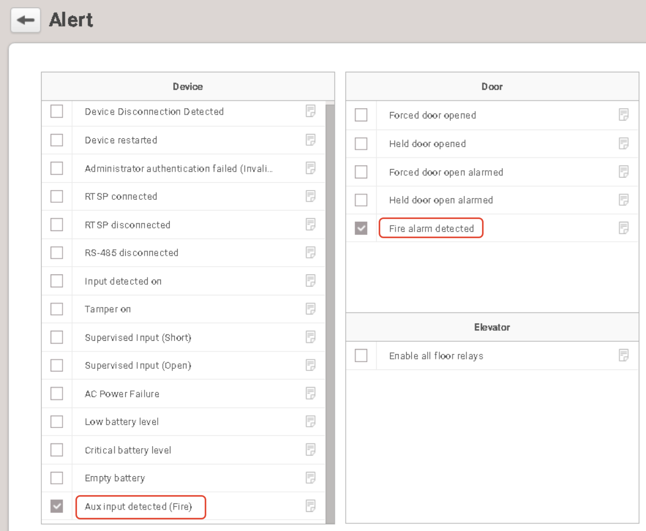Select the 'Held door open alarmed' label
646x531 pixels.
[x=441, y=200]
